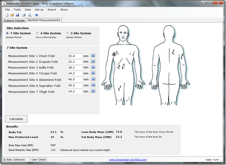The width and height of the screenshot is (226, 165).
Task: Click the Help toolbar icon
Action: click(x=36, y=15)
